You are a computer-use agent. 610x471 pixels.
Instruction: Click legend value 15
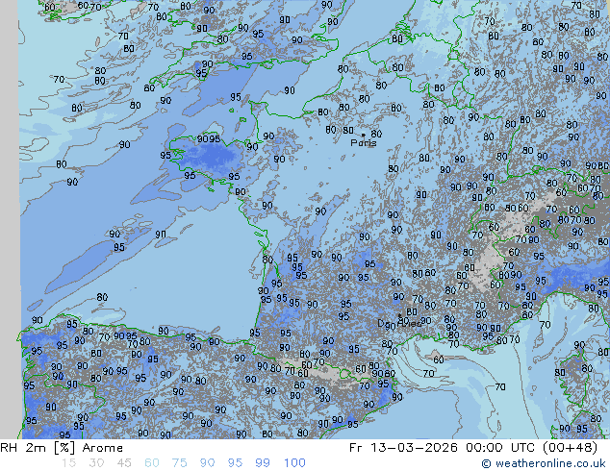pyautogui.click(x=68, y=463)
